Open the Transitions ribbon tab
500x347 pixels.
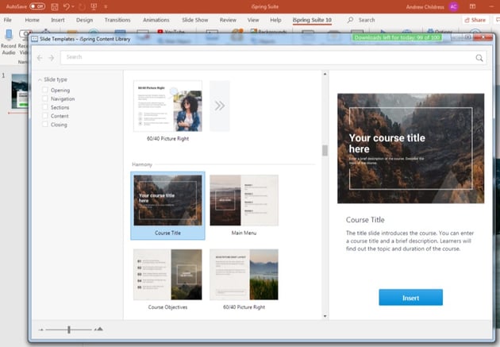(117, 19)
